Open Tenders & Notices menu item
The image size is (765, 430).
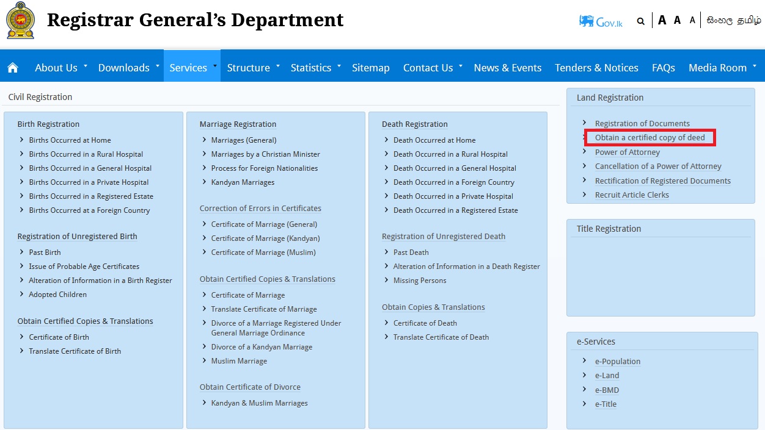pyautogui.click(x=596, y=68)
